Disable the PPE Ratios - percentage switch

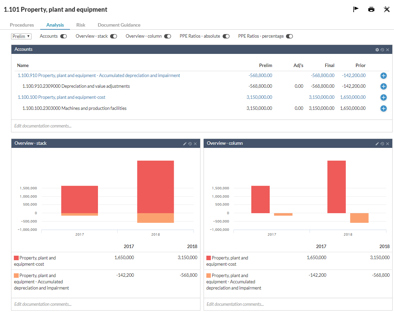[x=289, y=36]
